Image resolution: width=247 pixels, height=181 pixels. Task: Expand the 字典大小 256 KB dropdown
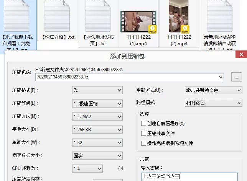click(x=97, y=130)
